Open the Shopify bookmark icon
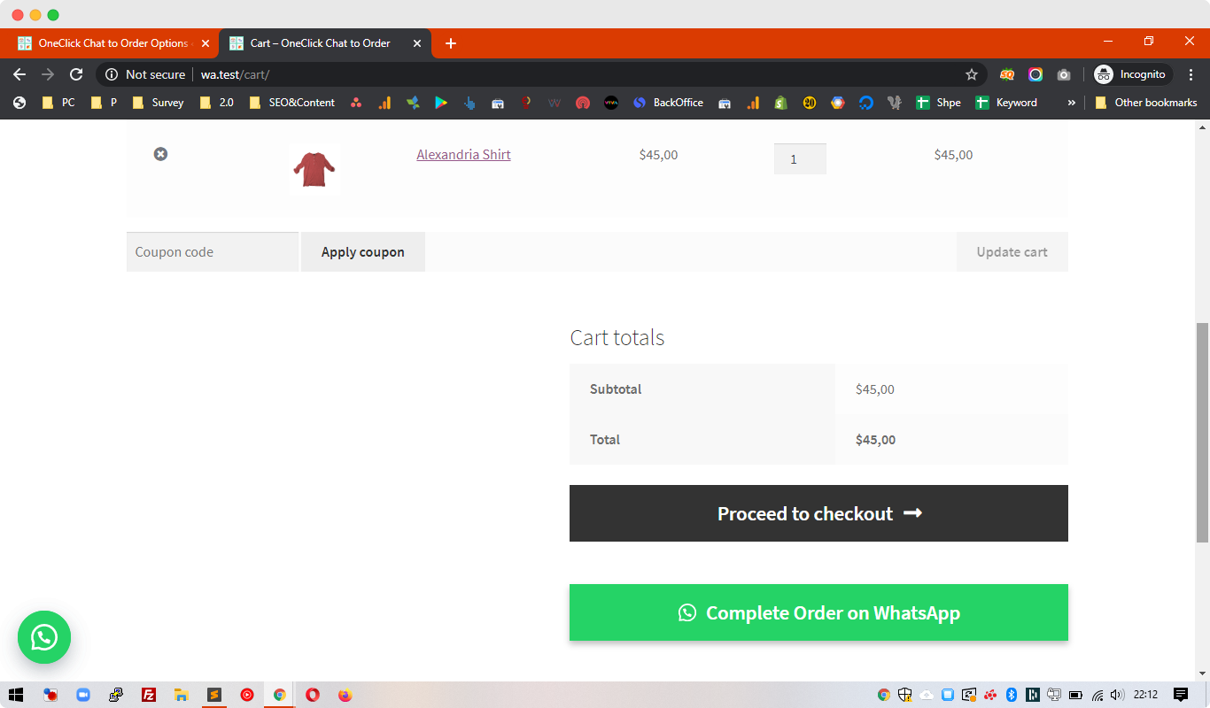Screen dimensions: 1210x708 [780, 103]
